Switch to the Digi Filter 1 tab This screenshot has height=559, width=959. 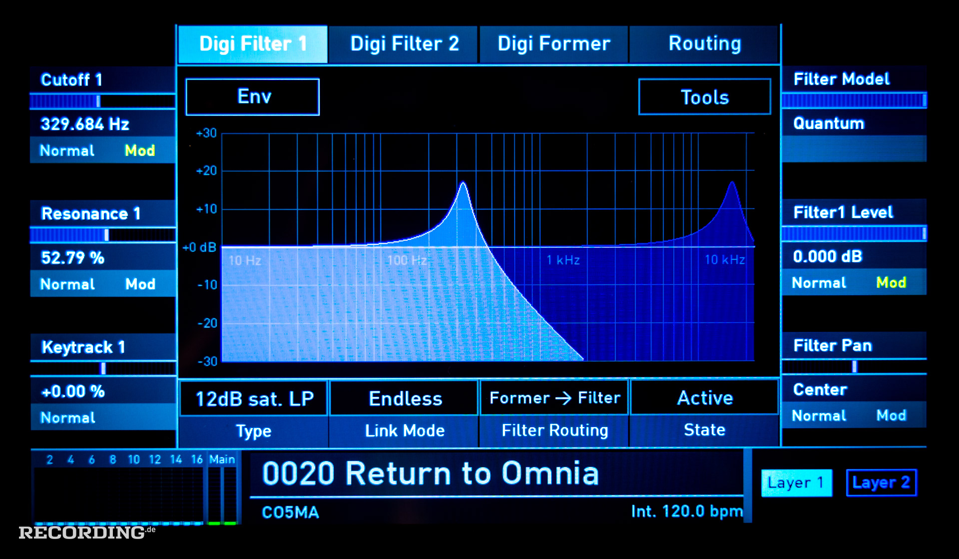pyautogui.click(x=253, y=44)
